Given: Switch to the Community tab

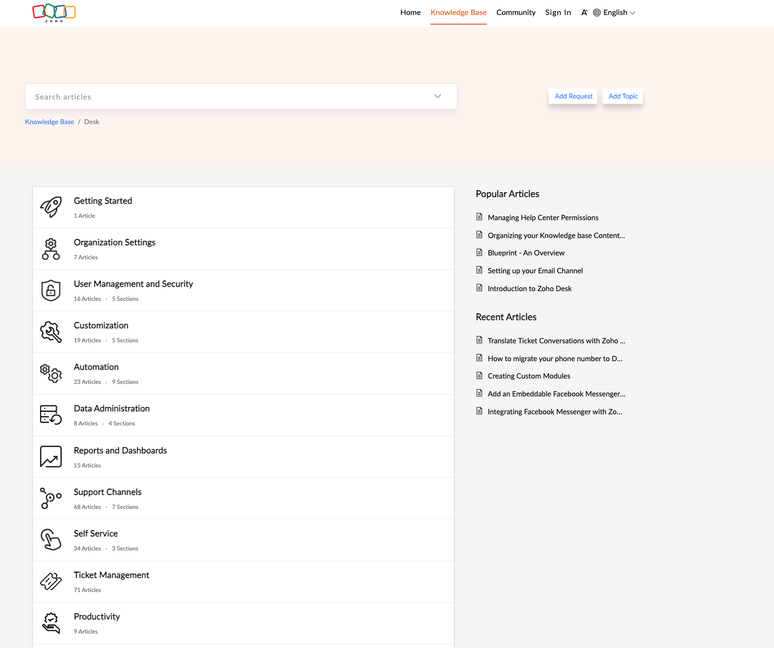Looking at the screenshot, I should 516,13.
